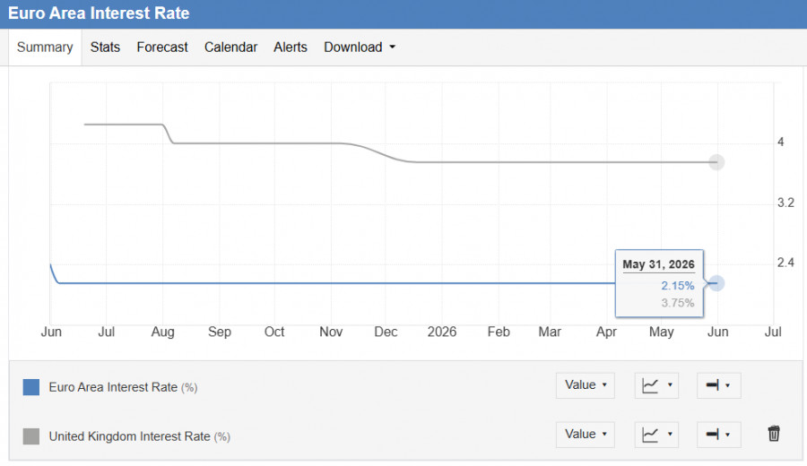Image resolution: width=807 pixels, height=466 pixels.
Task: Click the blue Euro Area color swatch
Action: pyautogui.click(x=30, y=387)
